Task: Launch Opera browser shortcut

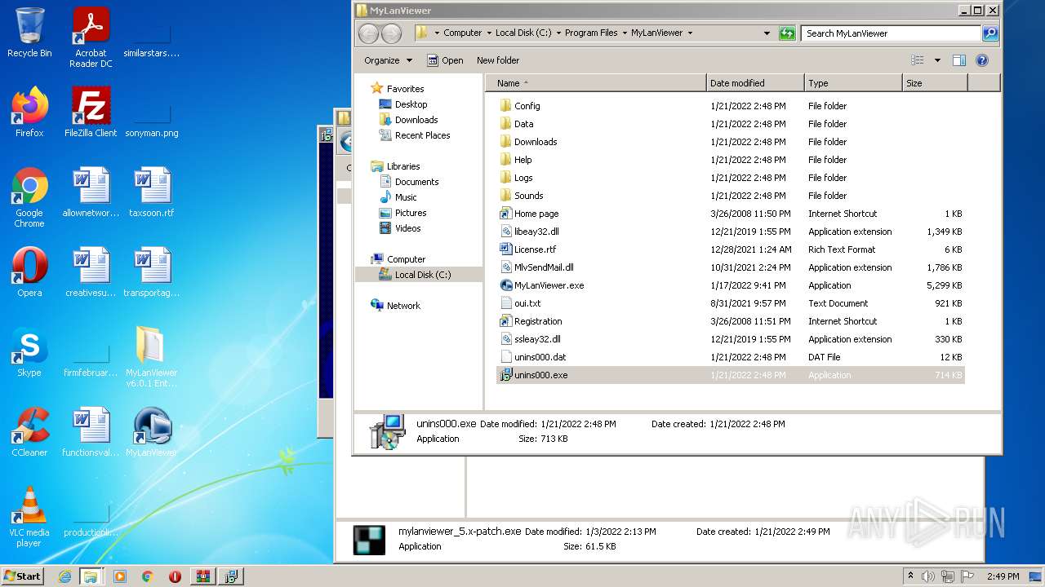Action: (29, 272)
